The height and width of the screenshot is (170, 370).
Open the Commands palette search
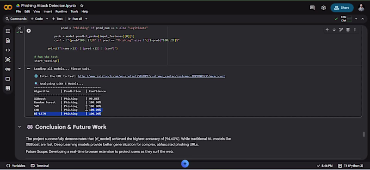coord(16,19)
